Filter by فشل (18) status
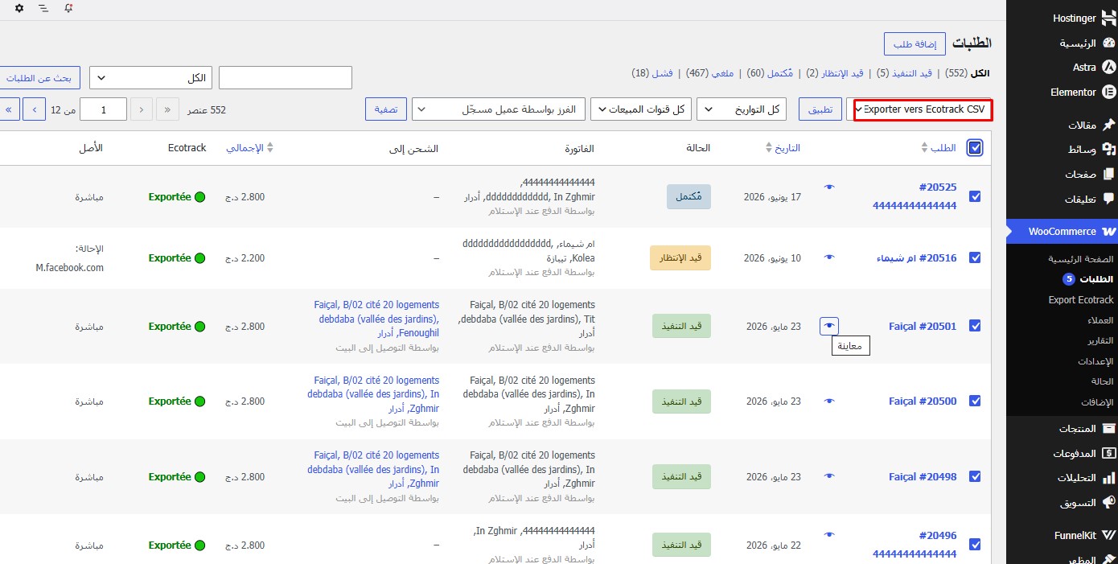Viewport: 1118px width, 564px height. (651, 73)
